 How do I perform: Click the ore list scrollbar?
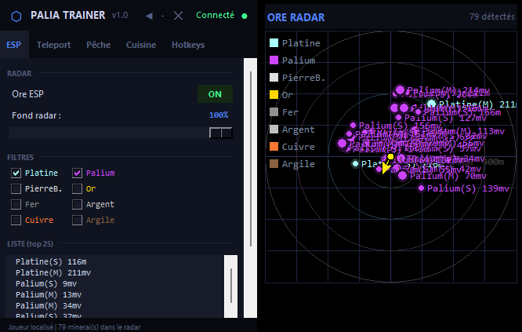point(231,286)
